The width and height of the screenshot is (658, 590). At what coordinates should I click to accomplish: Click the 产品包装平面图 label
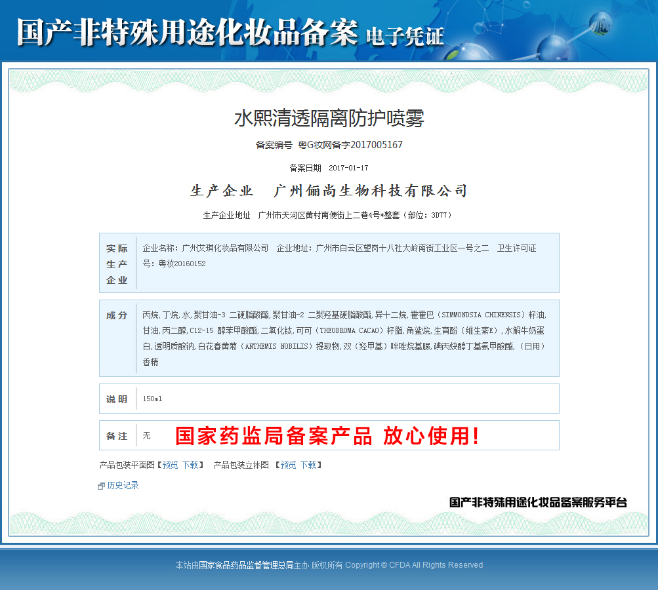tap(127, 465)
